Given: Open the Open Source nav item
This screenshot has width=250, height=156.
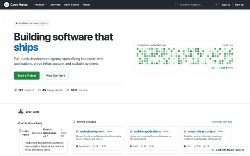Looking at the screenshot, I should [x=71, y=5].
